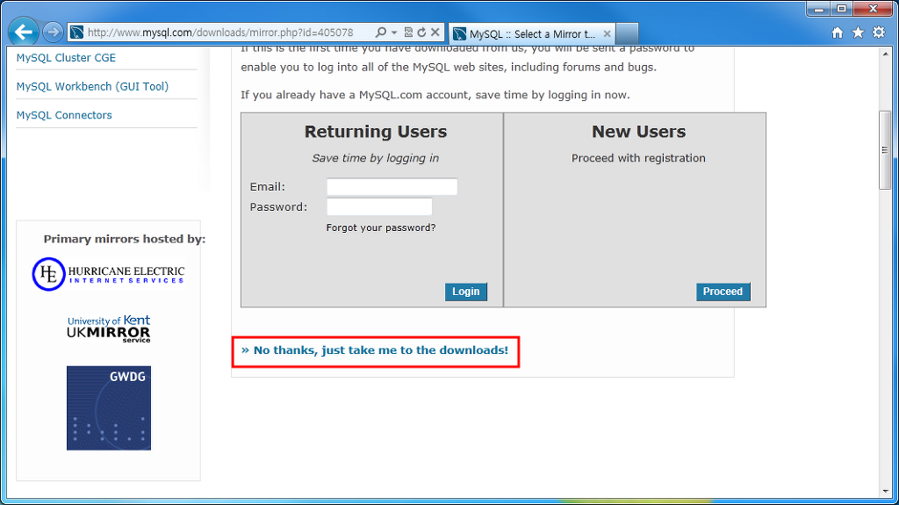
Task: Click the Login button
Action: [x=466, y=292]
